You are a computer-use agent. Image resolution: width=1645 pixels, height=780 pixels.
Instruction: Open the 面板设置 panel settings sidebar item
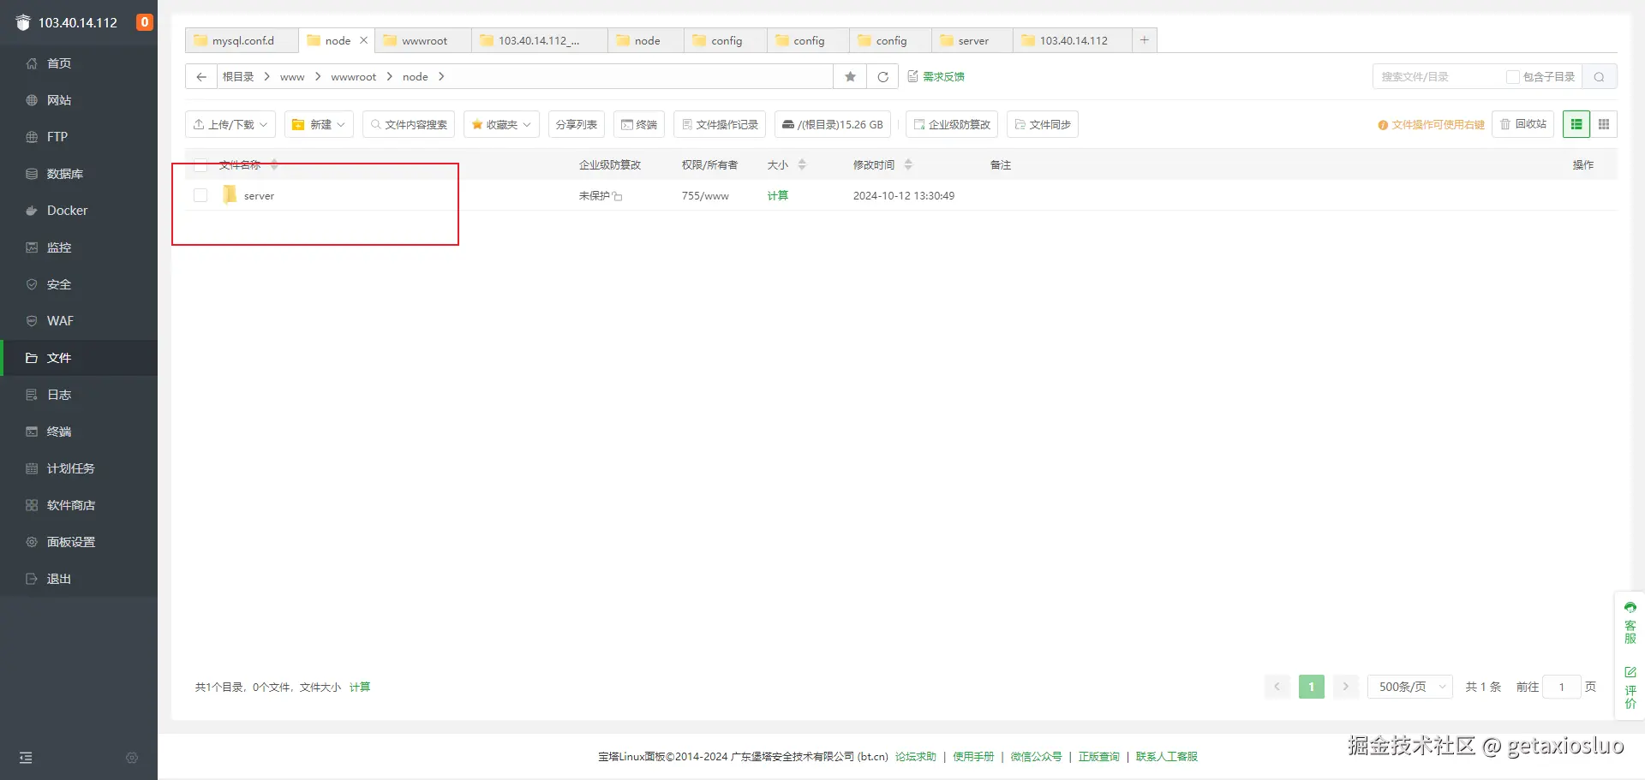pos(79,542)
